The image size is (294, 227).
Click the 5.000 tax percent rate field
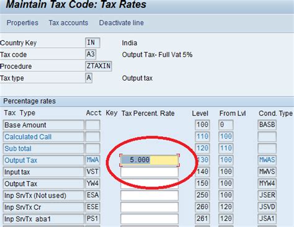click(x=149, y=160)
